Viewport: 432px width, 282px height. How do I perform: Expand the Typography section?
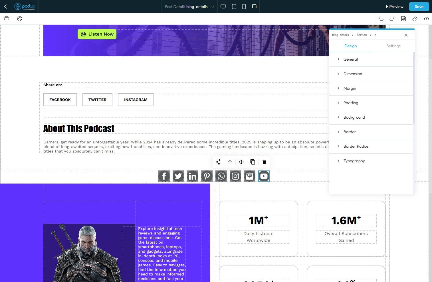click(371, 161)
